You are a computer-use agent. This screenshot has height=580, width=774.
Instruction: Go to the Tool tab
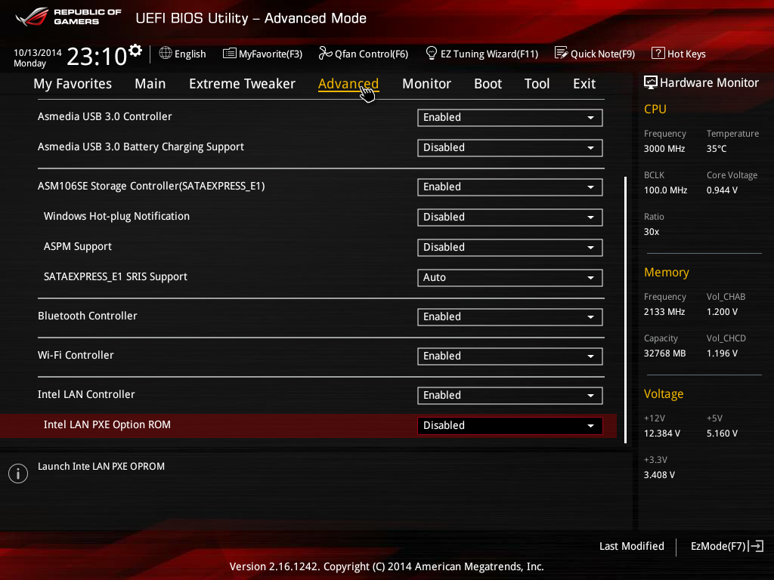[537, 84]
